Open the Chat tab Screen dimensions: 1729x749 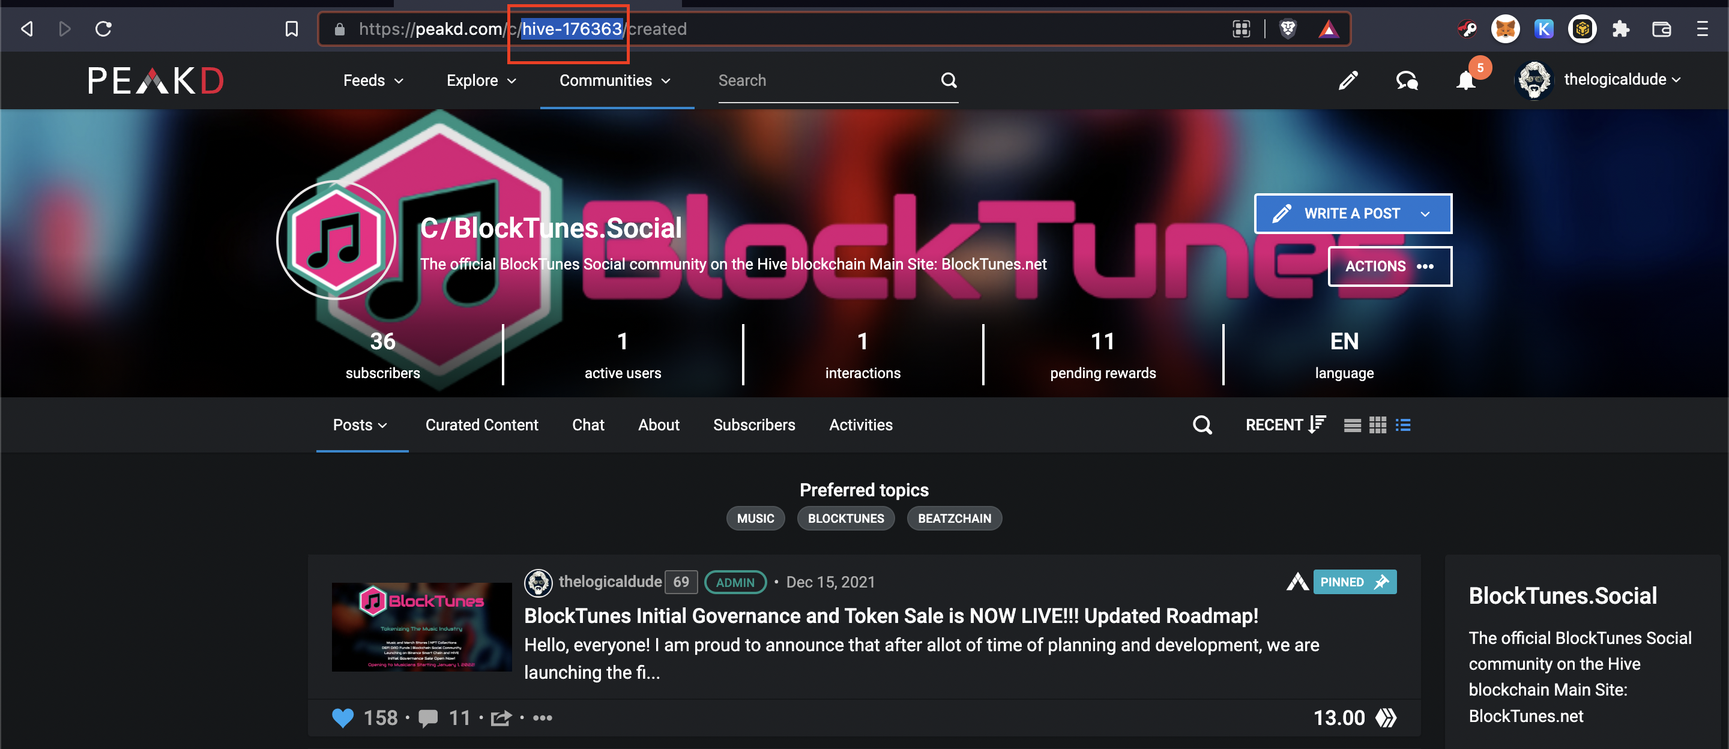pos(588,425)
